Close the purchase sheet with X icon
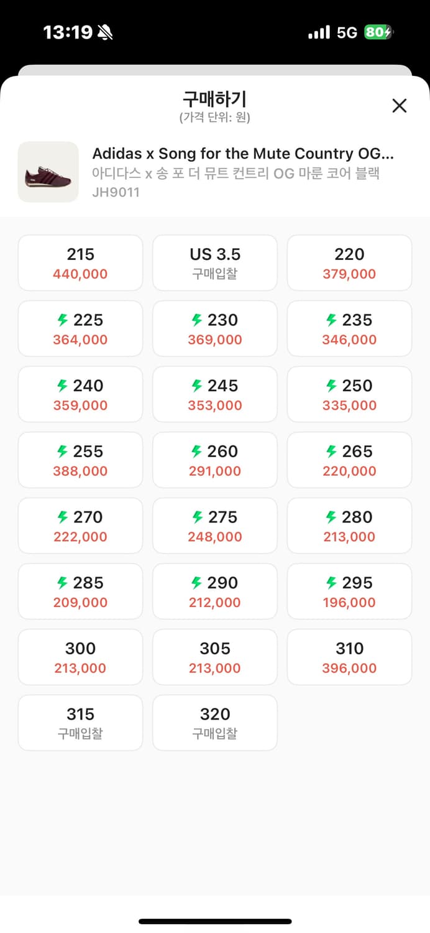The height and width of the screenshot is (933, 430). 399,106
